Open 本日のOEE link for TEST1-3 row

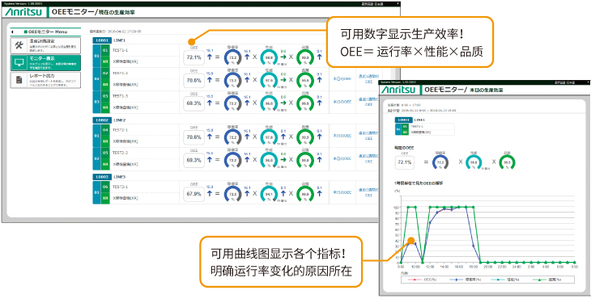click(342, 102)
